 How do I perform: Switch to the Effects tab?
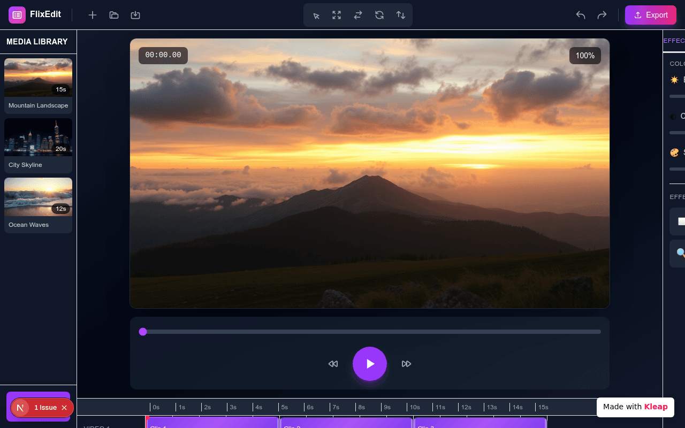pos(674,41)
